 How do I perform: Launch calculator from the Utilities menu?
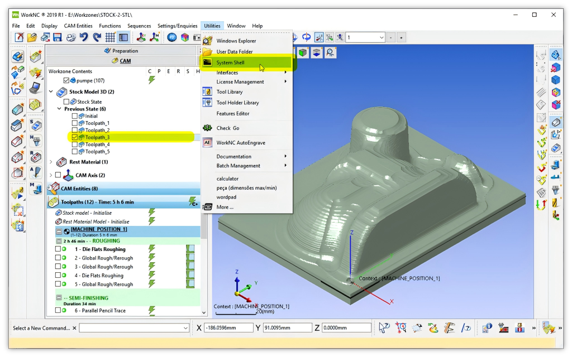coord(246,178)
